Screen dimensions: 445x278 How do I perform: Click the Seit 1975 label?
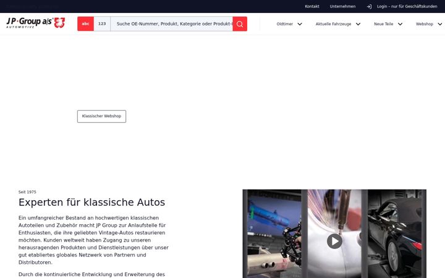point(27,192)
